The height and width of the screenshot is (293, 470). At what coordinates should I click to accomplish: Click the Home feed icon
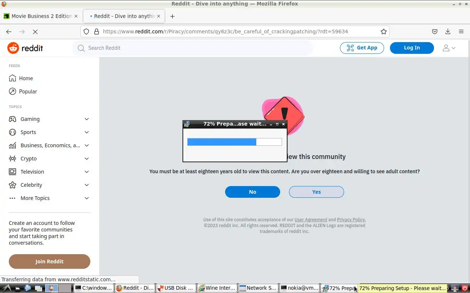point(12,78)
